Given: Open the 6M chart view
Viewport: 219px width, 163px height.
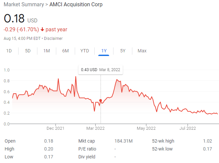Looking at the screenshot, I should (x=66, y=51).
